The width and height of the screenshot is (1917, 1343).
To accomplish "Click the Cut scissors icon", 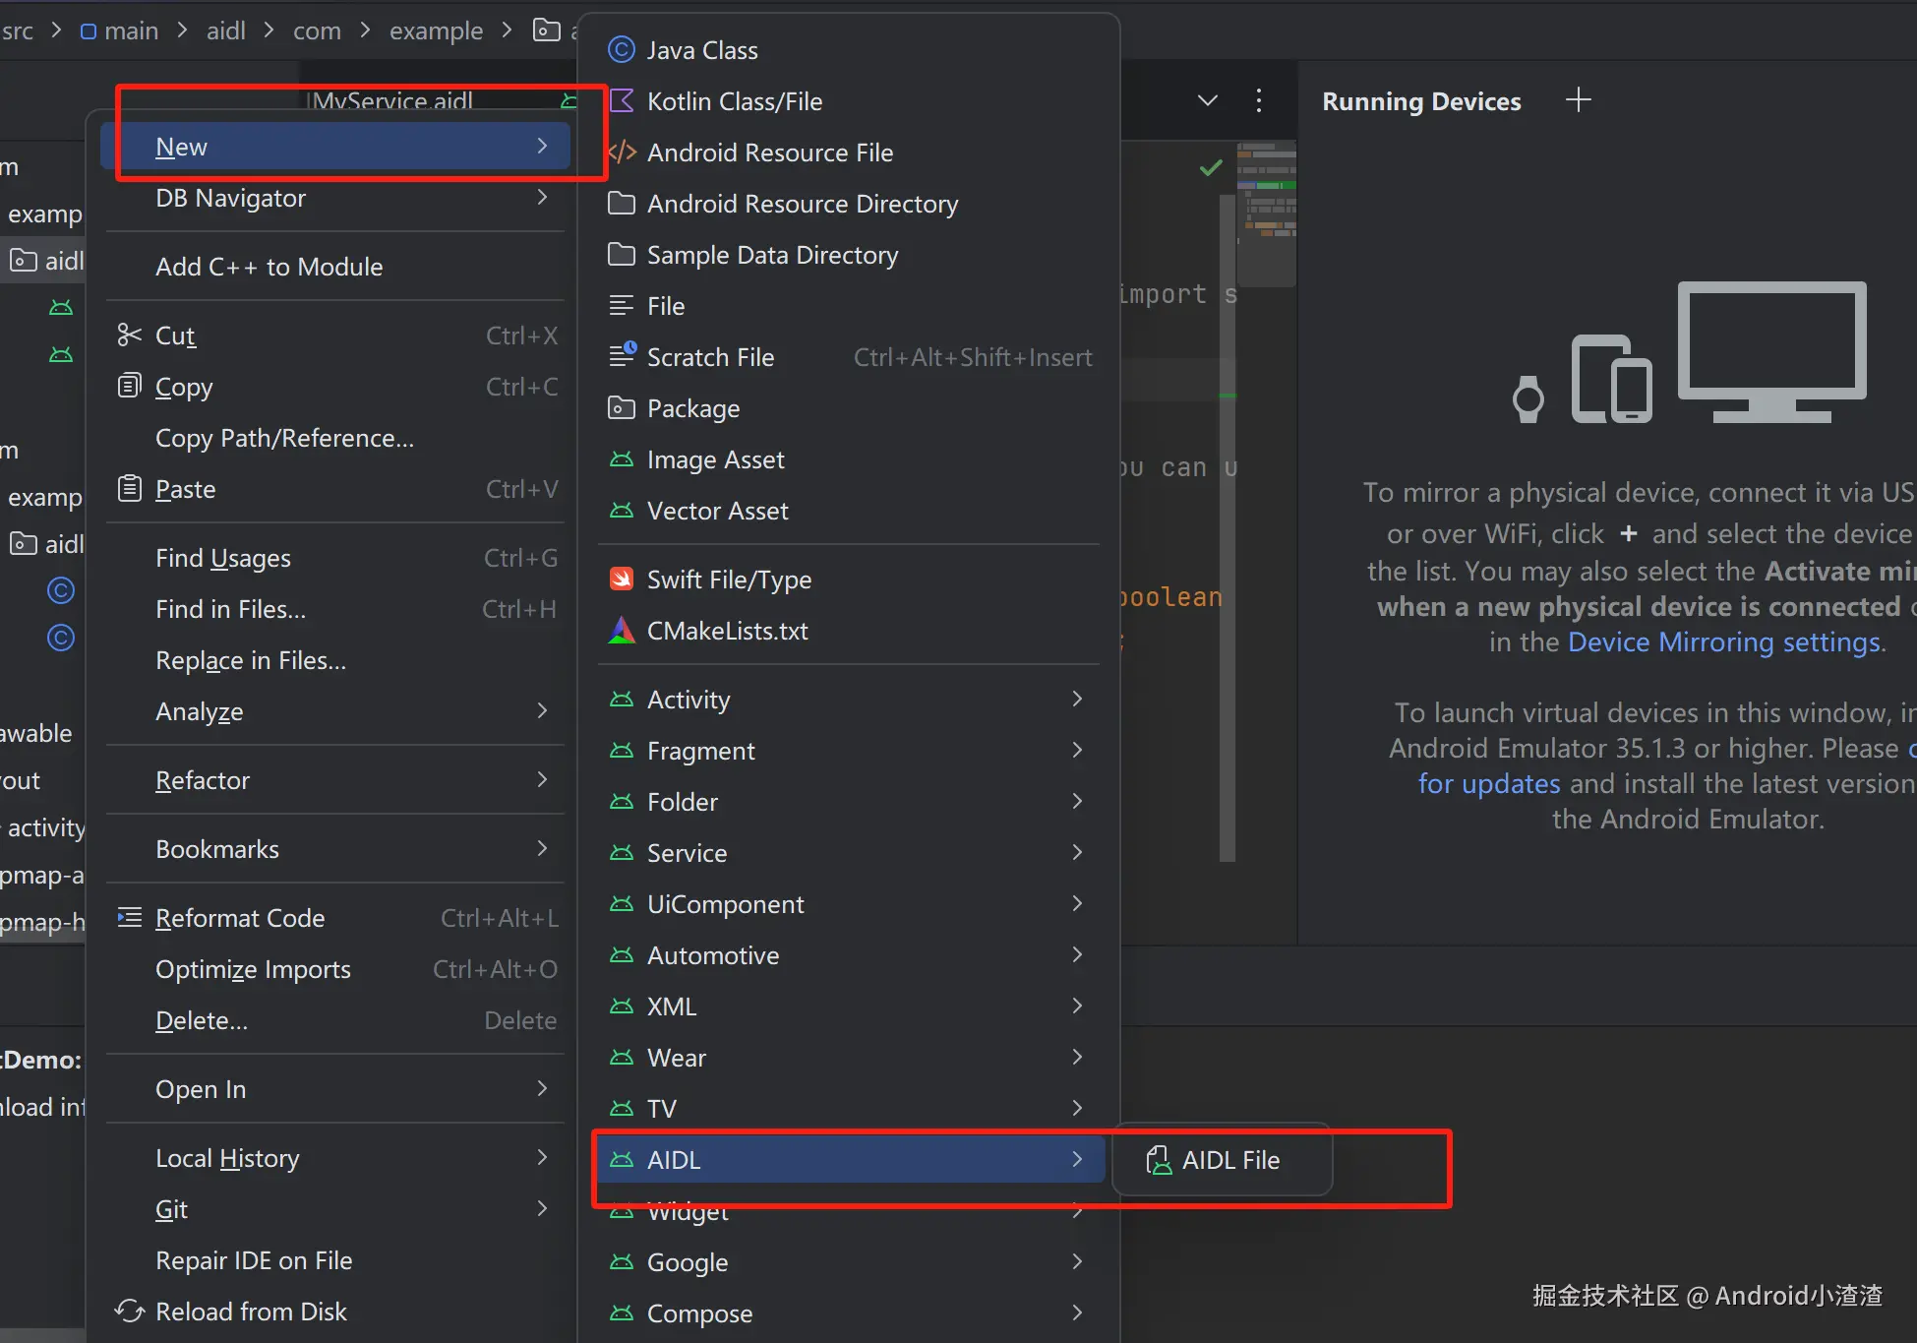I will [x=129, y=336].
